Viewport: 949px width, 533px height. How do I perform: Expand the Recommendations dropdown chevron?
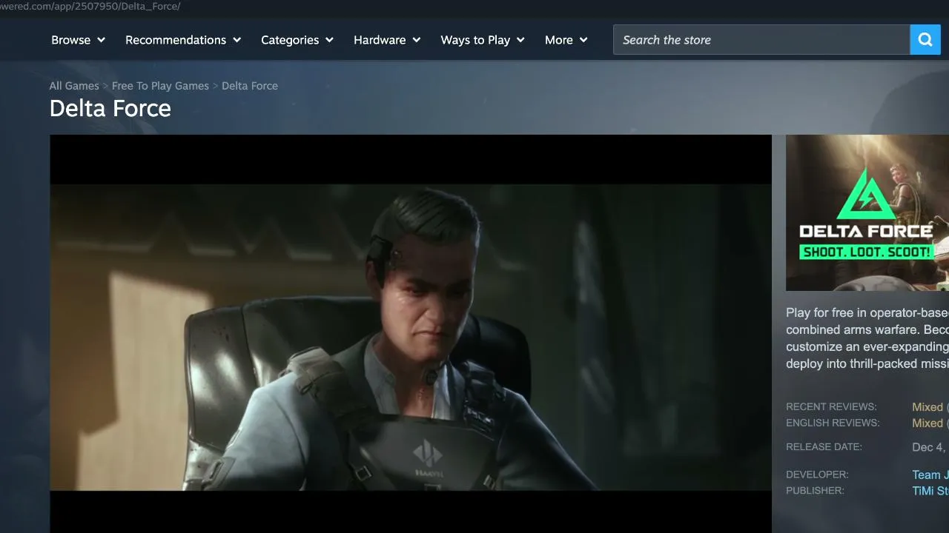coord(237,40)
